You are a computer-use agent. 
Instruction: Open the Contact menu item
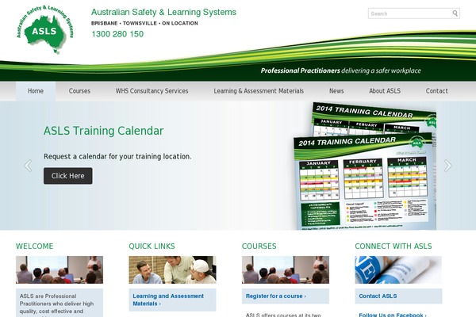(436, 91)
